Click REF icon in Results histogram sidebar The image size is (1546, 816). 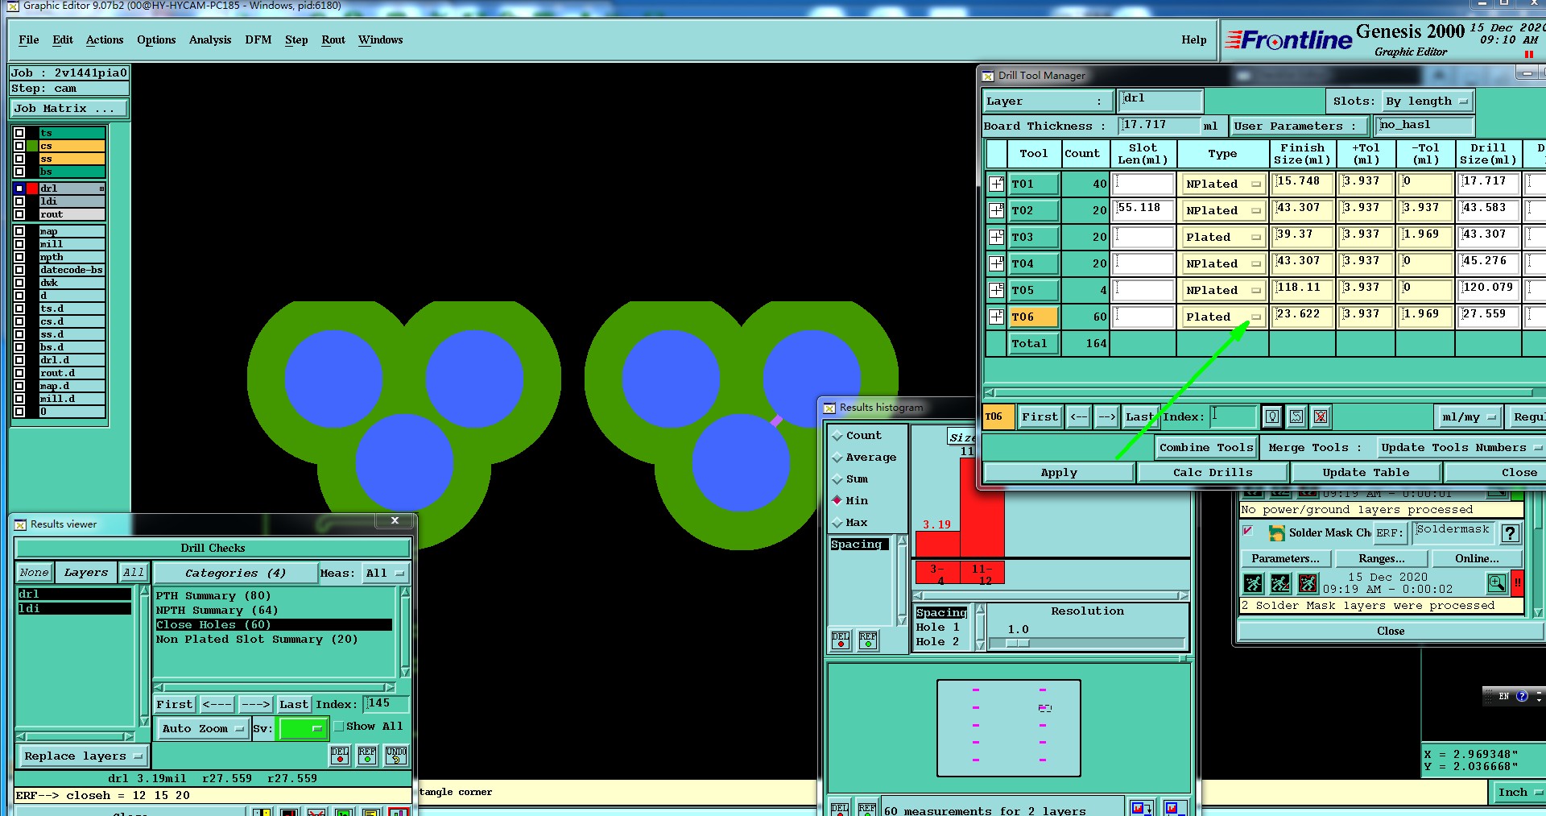[x=868, y=640]
